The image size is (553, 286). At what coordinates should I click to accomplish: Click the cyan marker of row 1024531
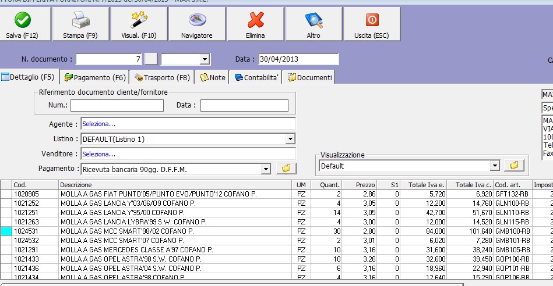point(6,231)
